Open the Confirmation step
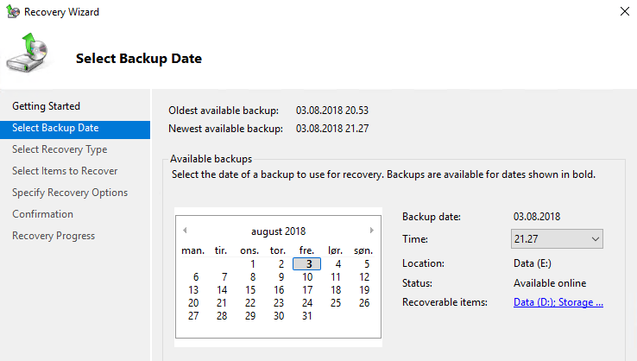 click(42, 214)
